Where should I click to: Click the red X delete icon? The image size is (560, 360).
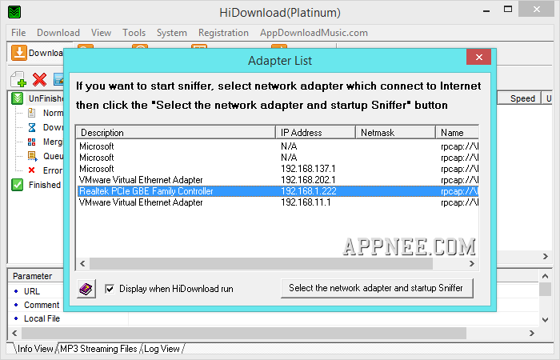pos(39,79)
